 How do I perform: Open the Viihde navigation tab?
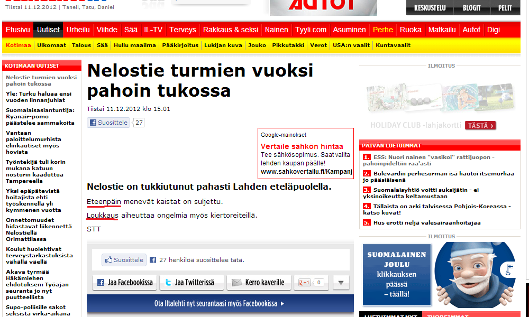click(107, 30)
